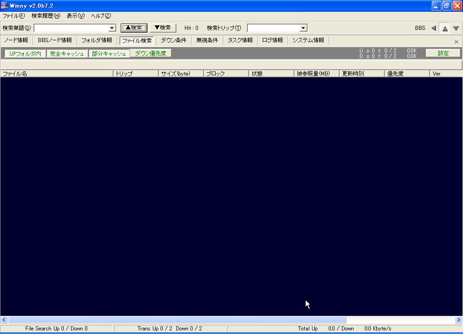Image resolution: width=463 pixels, height=334 pixels.
Task: Switch to the ノード情報 tab
Action: tap(16, 40)
